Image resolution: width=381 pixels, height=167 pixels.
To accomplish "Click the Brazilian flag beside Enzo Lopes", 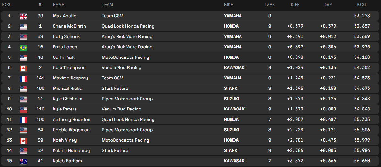I will coord(23,47).
